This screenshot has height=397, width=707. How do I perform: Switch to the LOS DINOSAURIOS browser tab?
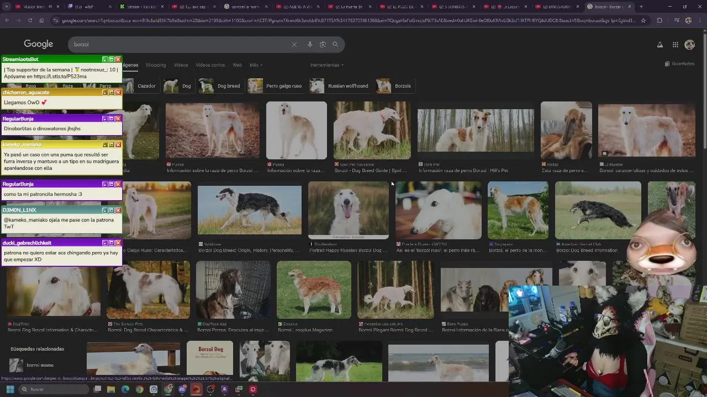pos(557,7)
